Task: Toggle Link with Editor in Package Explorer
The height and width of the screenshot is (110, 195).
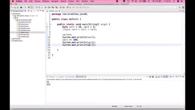Action: click(x=31, y=11)
